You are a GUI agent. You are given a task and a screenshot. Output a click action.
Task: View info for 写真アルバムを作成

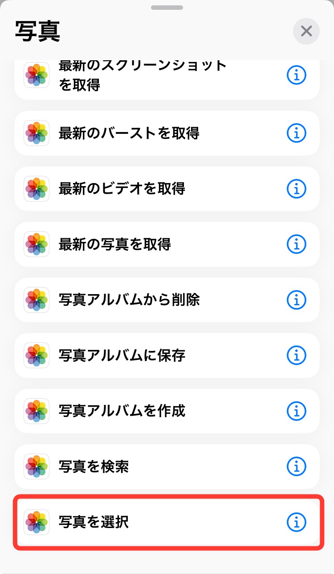point(296,411)
